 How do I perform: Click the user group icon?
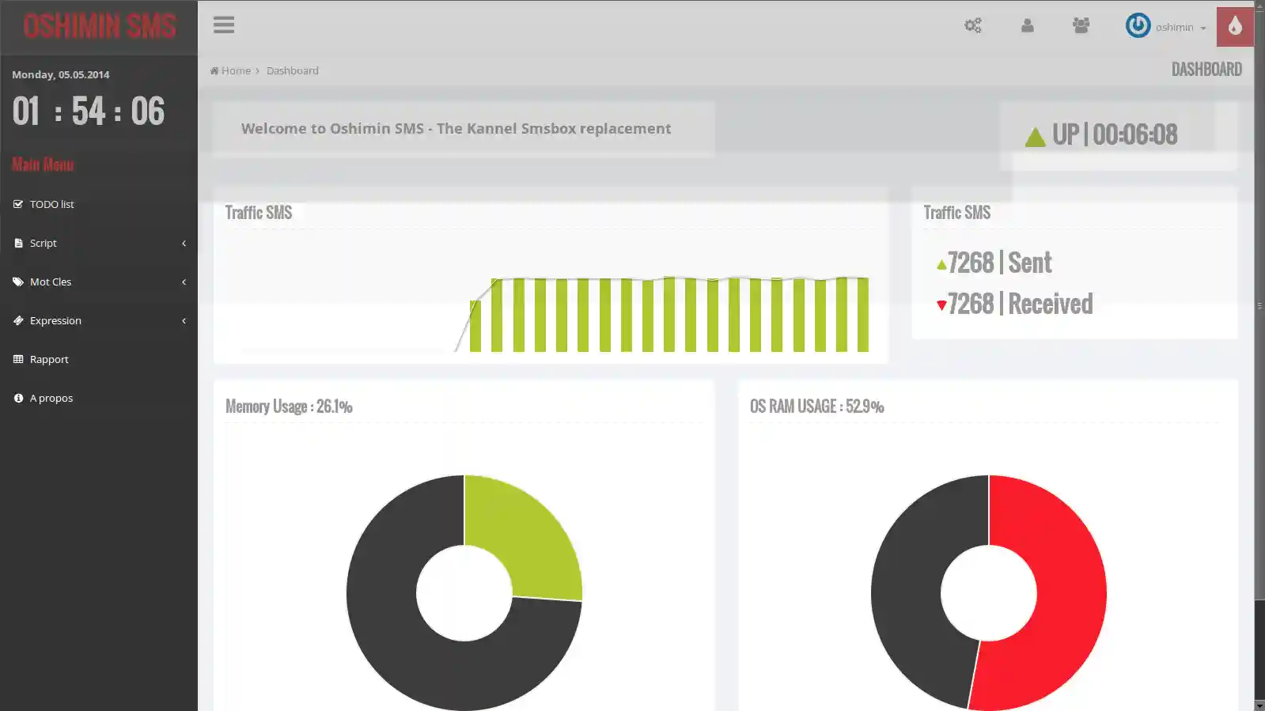coord(1081,26)
